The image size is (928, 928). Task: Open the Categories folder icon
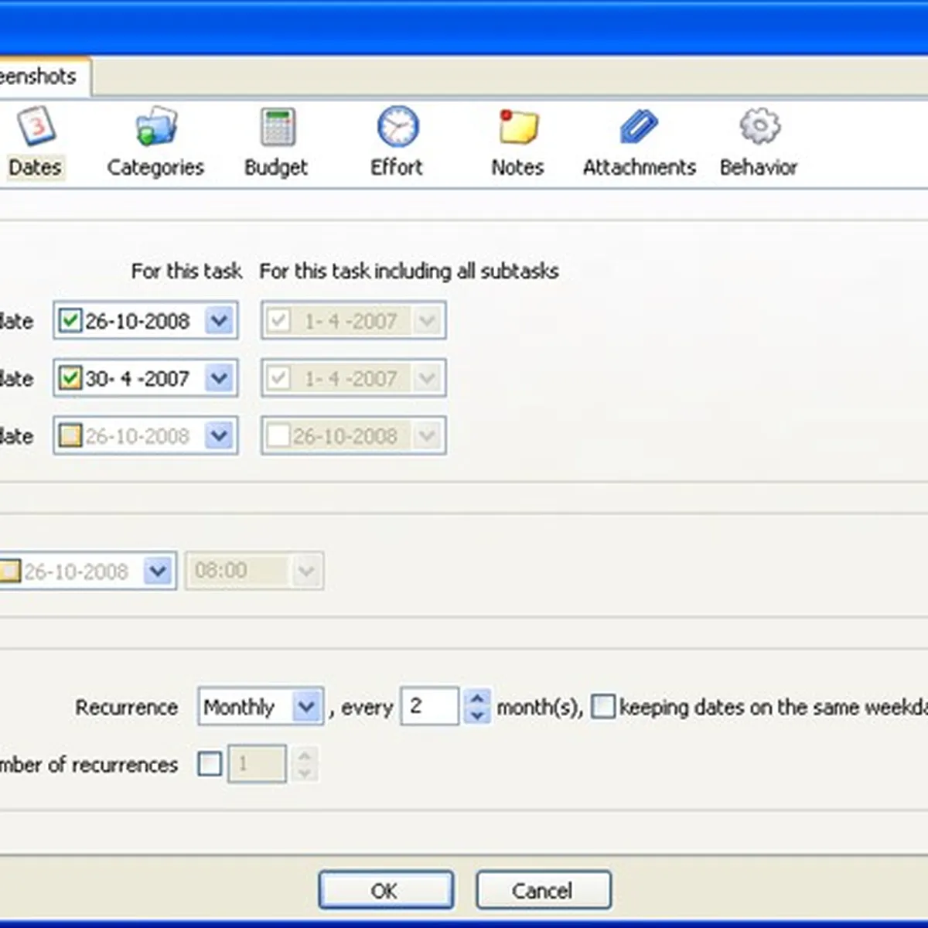pyautogui.click(x=156, y=126)
